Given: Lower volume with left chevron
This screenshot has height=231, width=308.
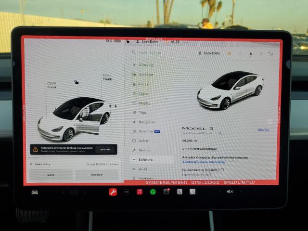Looking at the screenshot, I should tap(220, 192).
